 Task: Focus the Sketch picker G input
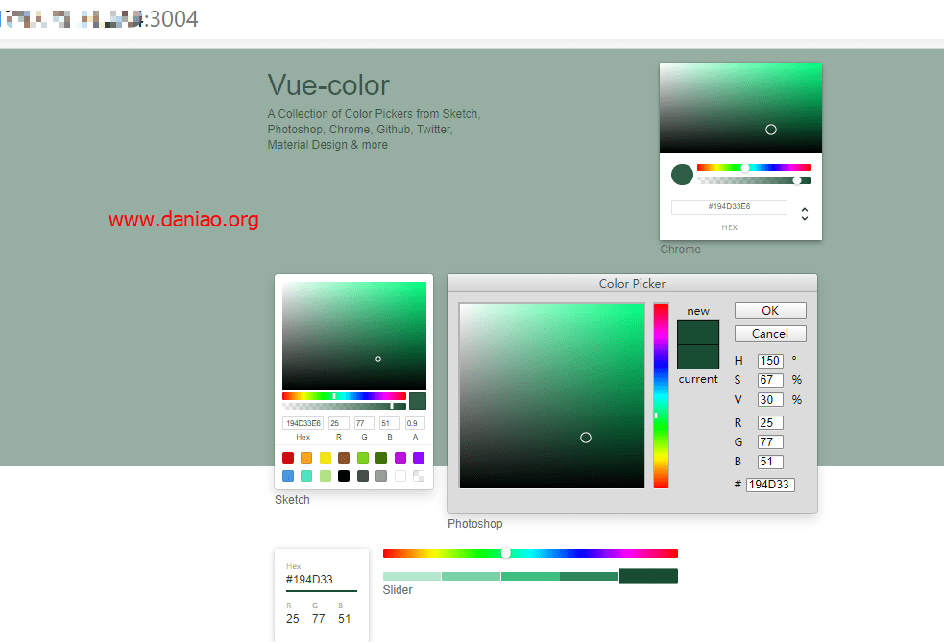coord(364,423)
